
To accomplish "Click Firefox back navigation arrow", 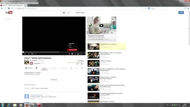I will (2, 8).
